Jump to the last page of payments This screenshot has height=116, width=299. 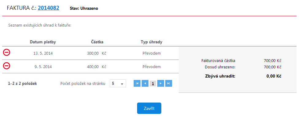[x=169, y=83]
